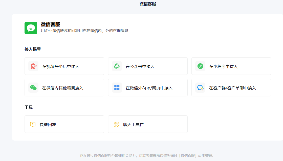The width and height of the screenshot is (283, 161).
Task: Click the blue chat icon for 客户群/客户单聊
Action: tap(200, 88)
